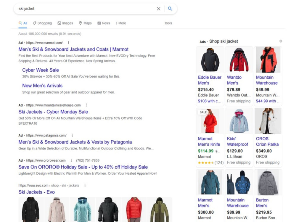
Task: Click the pink jacket Evo thumbnail
Action: click(x=57, y=209)
